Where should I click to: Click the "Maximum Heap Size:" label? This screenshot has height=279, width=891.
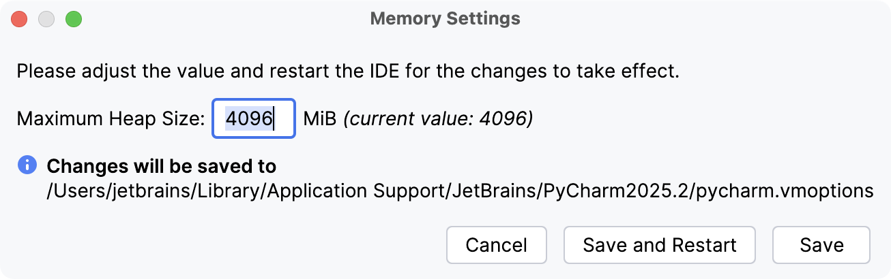tap(111, 119)
